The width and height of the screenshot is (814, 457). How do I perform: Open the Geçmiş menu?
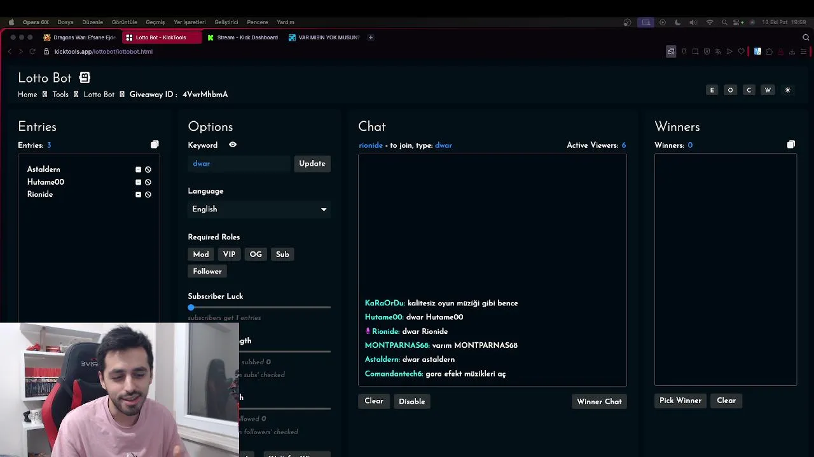[155, 22]
